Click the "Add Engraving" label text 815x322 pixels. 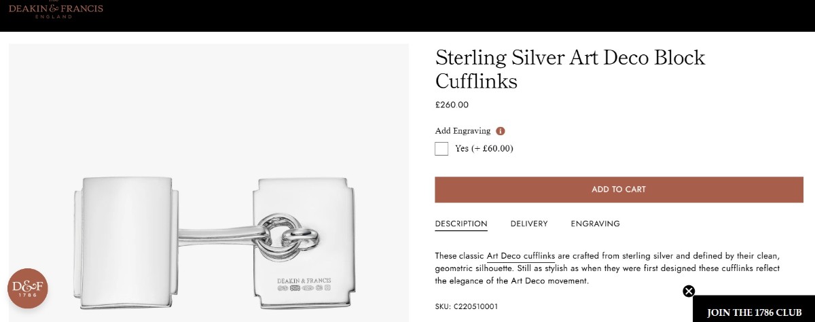click(x=463, y=131)
